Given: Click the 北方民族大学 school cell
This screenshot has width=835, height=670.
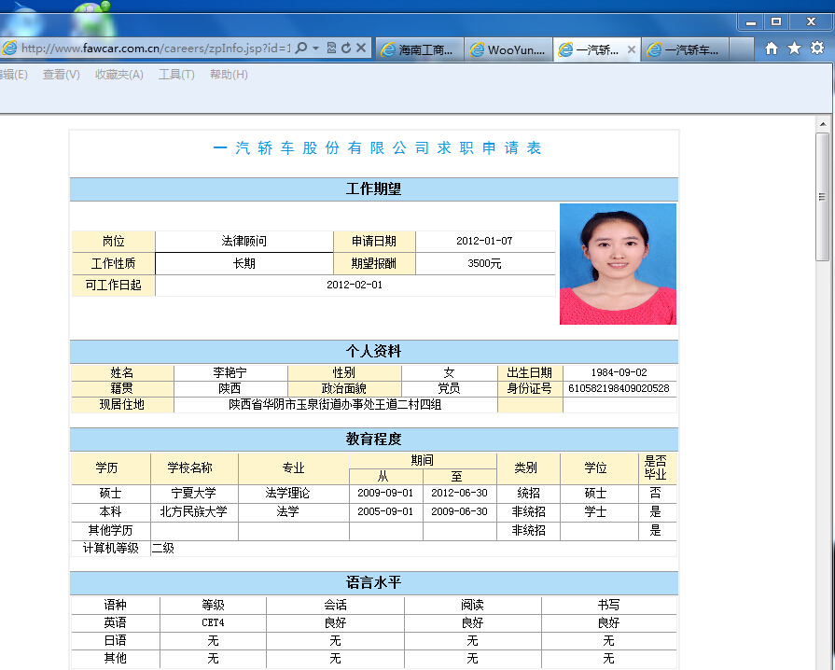Looking at the screenshot, I should click(x=194, y=511).
